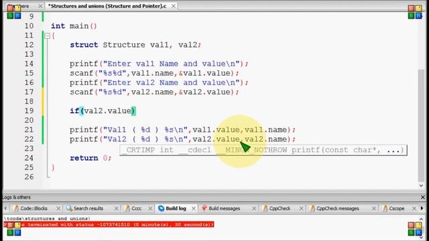Viewport: 429px width, 241px height.
Task: Close the Start here tab
Action: point(40,6)
